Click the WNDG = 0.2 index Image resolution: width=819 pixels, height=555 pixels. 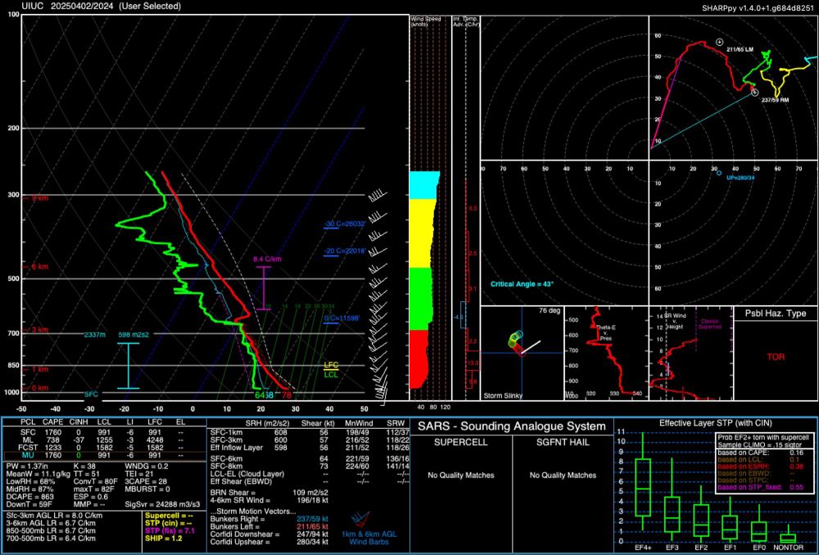pos(146,466)
